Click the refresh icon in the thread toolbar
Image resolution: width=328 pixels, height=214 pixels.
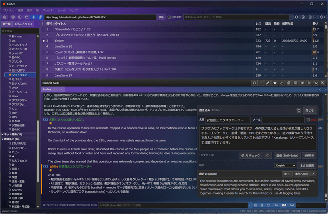coord(254,83)
